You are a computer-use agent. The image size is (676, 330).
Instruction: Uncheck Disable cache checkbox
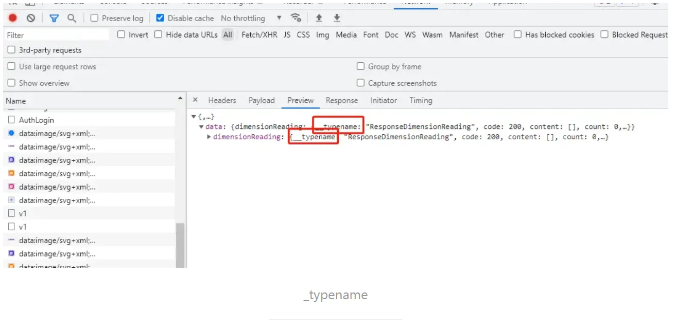[x=160, y=18]
